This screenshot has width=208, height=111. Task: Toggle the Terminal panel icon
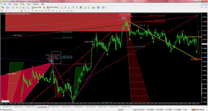pyautogui.click(x=24, y=7)
